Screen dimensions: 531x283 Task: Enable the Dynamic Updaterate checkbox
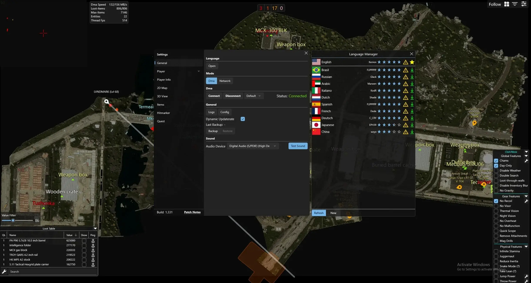click(243, 119)
